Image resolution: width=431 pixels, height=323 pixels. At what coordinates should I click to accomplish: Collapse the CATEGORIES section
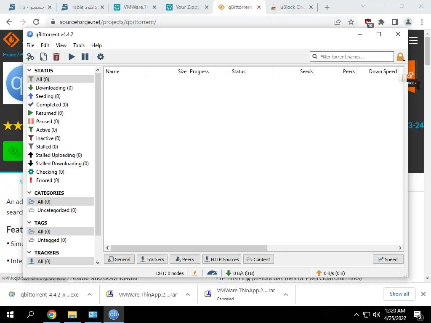tap(29, 193)
